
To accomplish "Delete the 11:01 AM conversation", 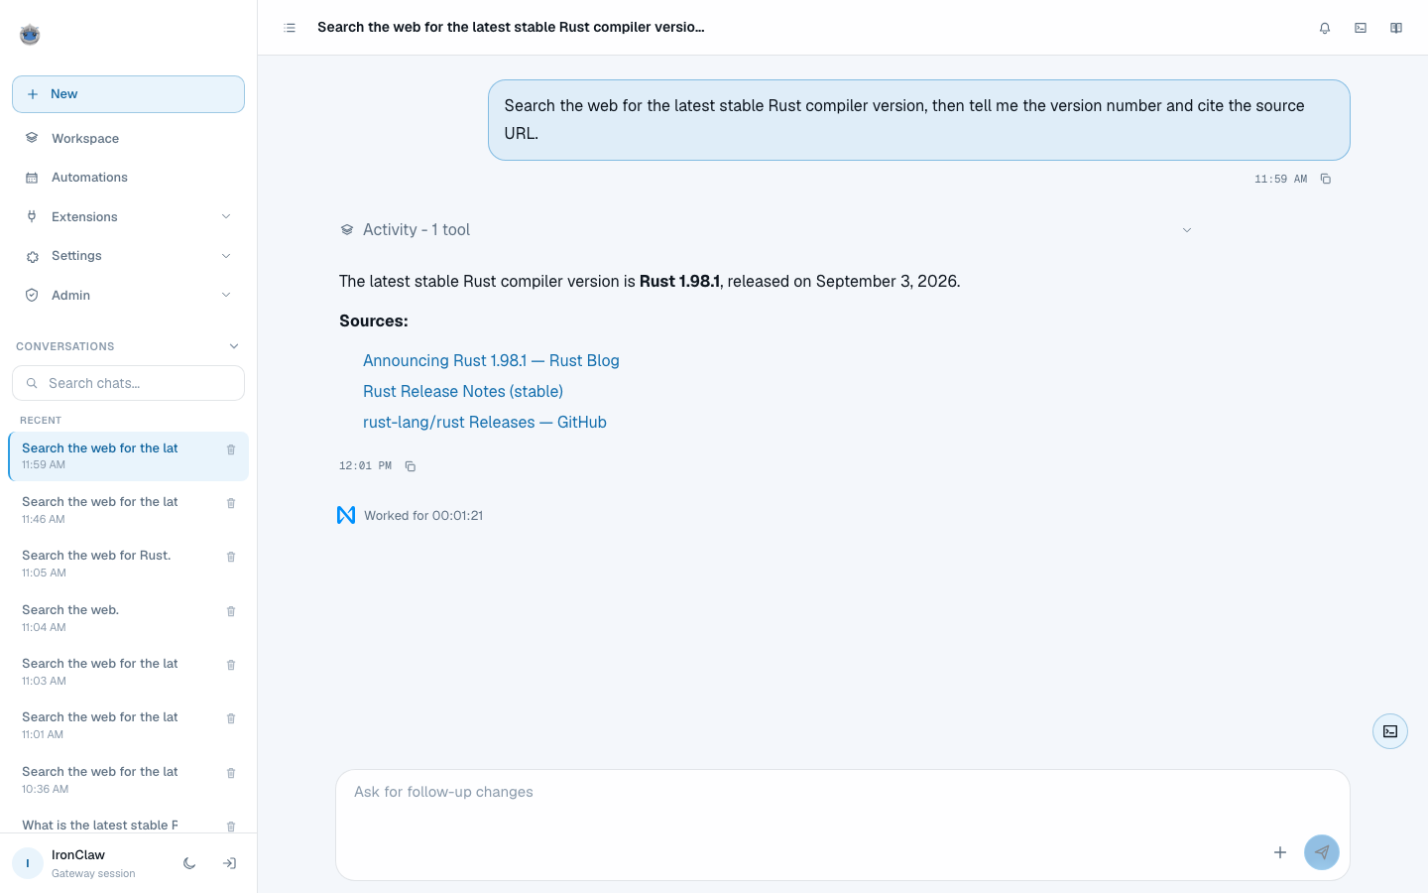I will (x=231, y=718).
